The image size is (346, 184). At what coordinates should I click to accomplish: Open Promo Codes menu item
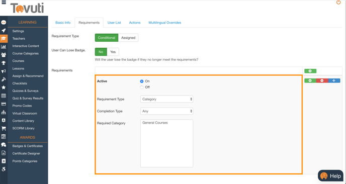22,106
